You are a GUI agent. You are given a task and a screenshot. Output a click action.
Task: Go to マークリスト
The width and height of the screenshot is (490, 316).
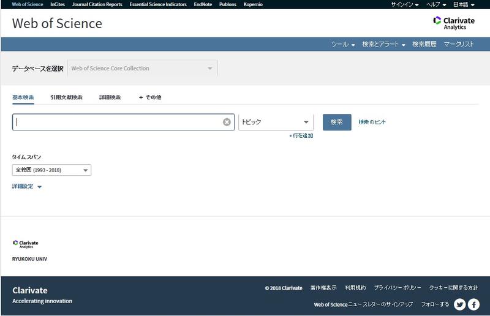[x=459, y=44]
